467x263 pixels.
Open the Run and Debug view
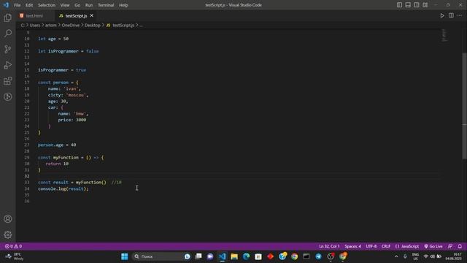(8, 65)
